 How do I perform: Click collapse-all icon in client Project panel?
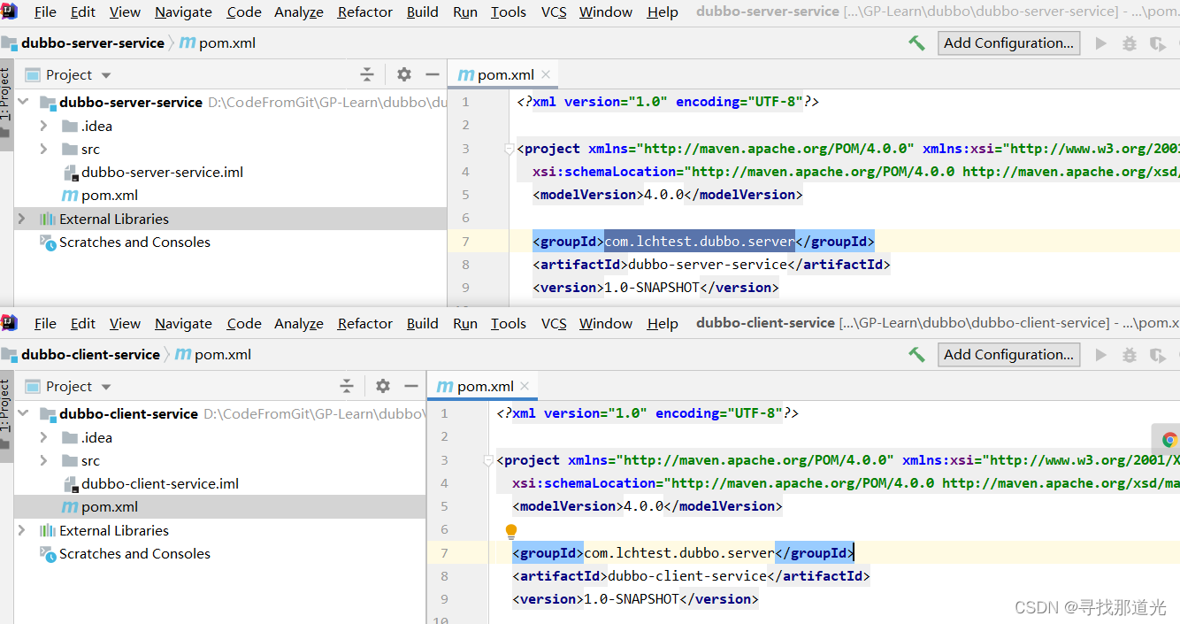point(347,386)
